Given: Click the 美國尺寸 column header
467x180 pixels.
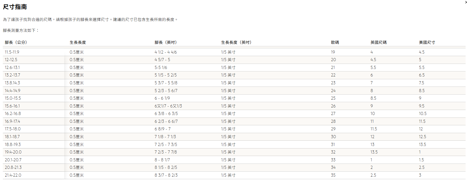Looking at the screenshot, I should pyautogui.click(x=427, y=42).
